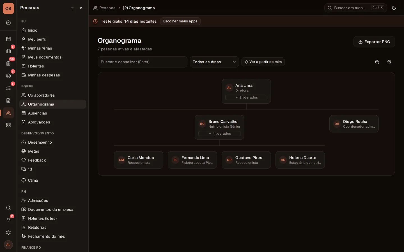Click the Pessoas breadcrumb link

click(x=104, y=8)
